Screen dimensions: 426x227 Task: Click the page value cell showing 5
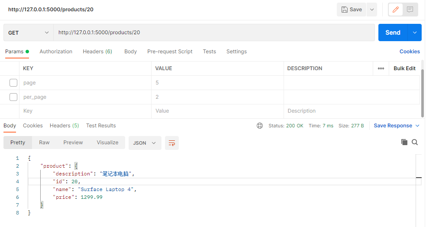click(x=217, y=83)
